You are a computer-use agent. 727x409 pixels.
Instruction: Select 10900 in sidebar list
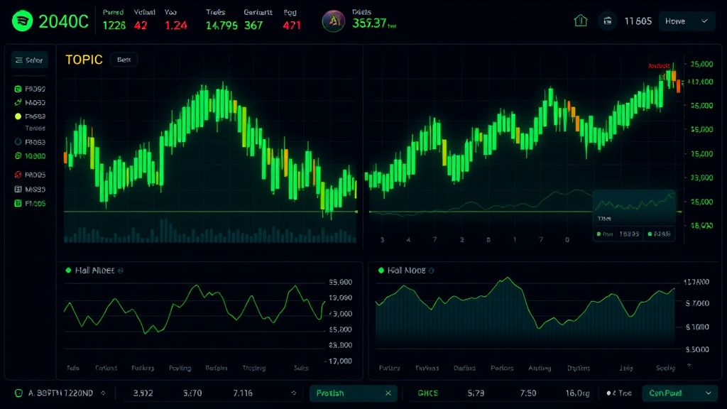point(35,156)
